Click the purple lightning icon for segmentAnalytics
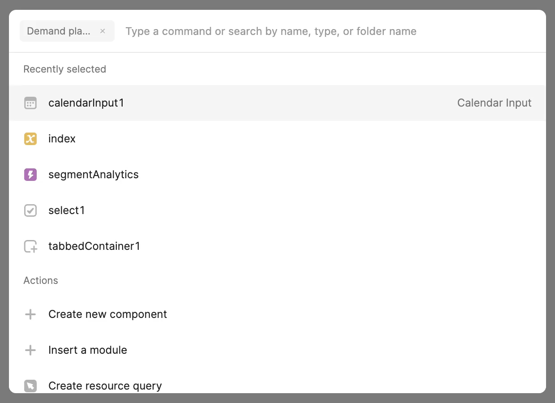This screenshot has width=555, height=403. [x=30, y=175]
